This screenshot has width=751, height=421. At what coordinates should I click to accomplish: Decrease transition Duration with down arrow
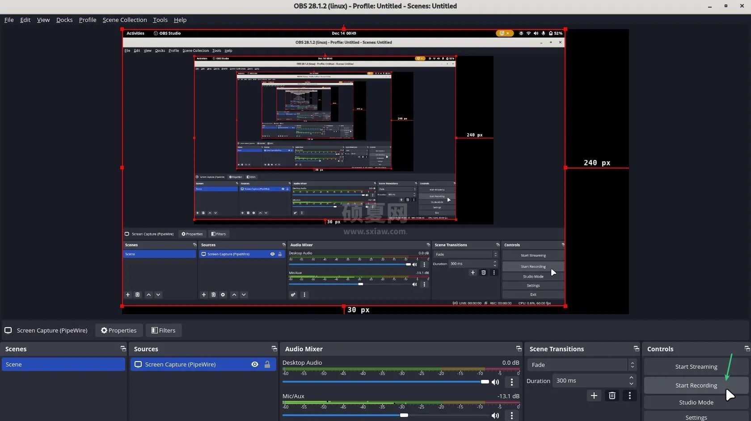[x=631, y=383]
